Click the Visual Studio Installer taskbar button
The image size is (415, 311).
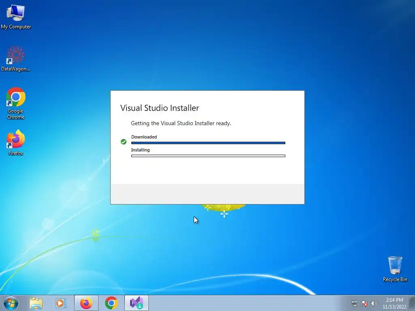tap(137, 303)
